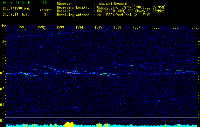Click time marker 1531
The width and height of the screenshot is (200, 127).
pos(22,27)
